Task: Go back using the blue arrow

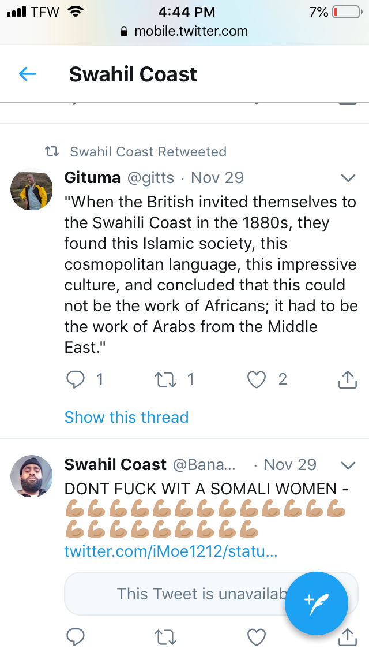Action: [28, 74]
